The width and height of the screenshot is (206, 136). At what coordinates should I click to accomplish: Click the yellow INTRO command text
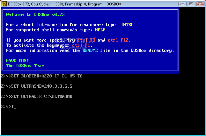tap(127, 25)
